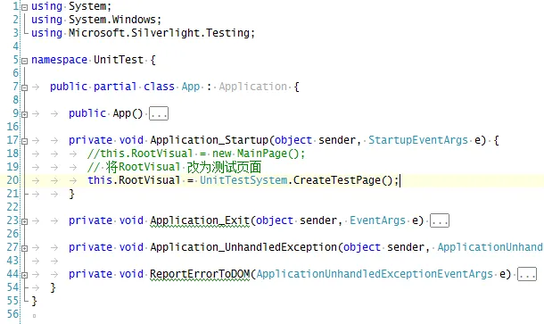Expand the Application_UnhandledException method at line 27
Screen dimensions: 544x324
pos(25,248)
